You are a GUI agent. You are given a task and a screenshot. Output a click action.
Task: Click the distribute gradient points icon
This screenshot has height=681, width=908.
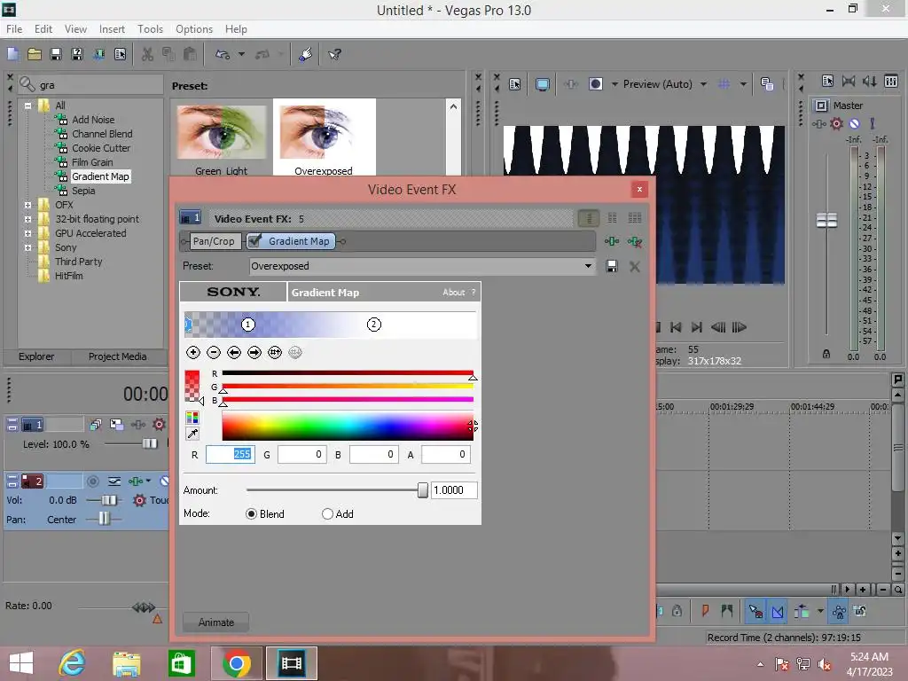click(x=275, y=352)
